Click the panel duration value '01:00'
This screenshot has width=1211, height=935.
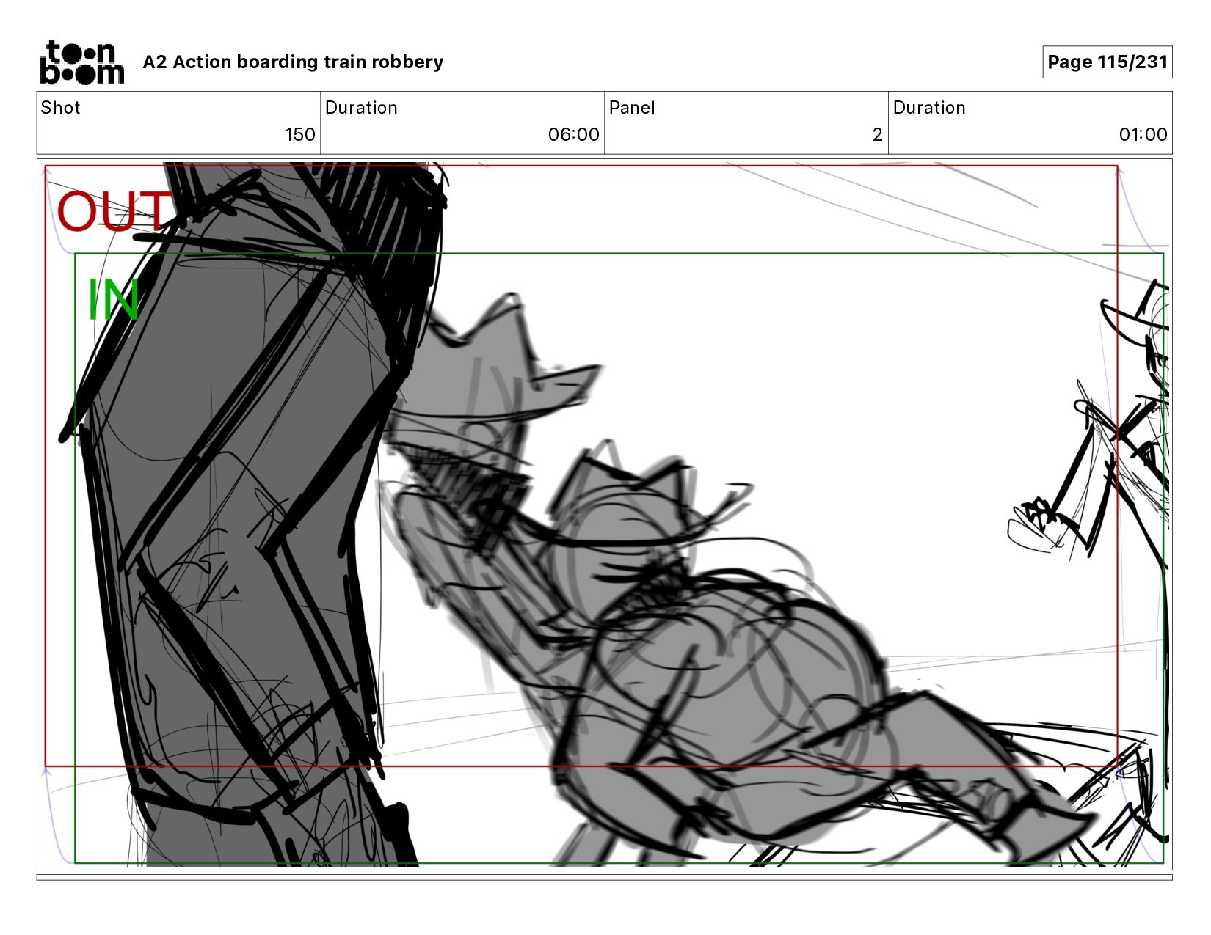[x=1143, y=135]
